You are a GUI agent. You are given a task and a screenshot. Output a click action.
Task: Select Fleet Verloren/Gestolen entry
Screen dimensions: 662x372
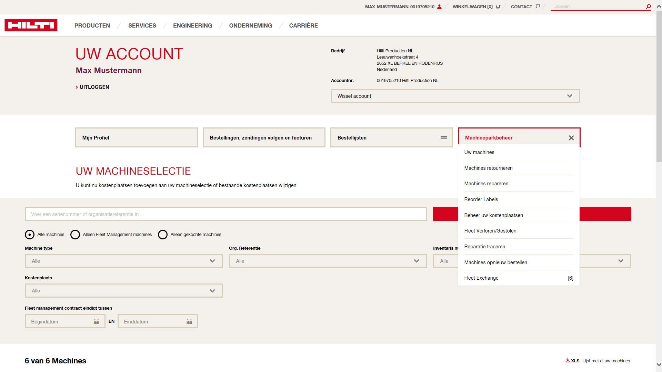pyautogui.click(x=519, y=231)
